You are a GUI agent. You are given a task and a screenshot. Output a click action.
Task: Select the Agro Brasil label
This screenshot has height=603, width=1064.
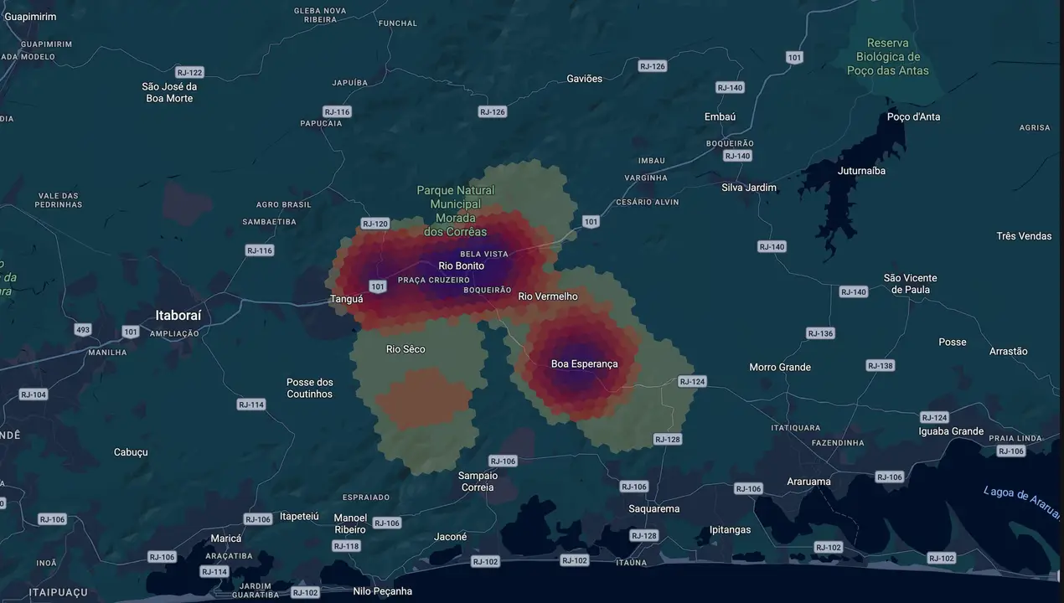click(284, 204)
